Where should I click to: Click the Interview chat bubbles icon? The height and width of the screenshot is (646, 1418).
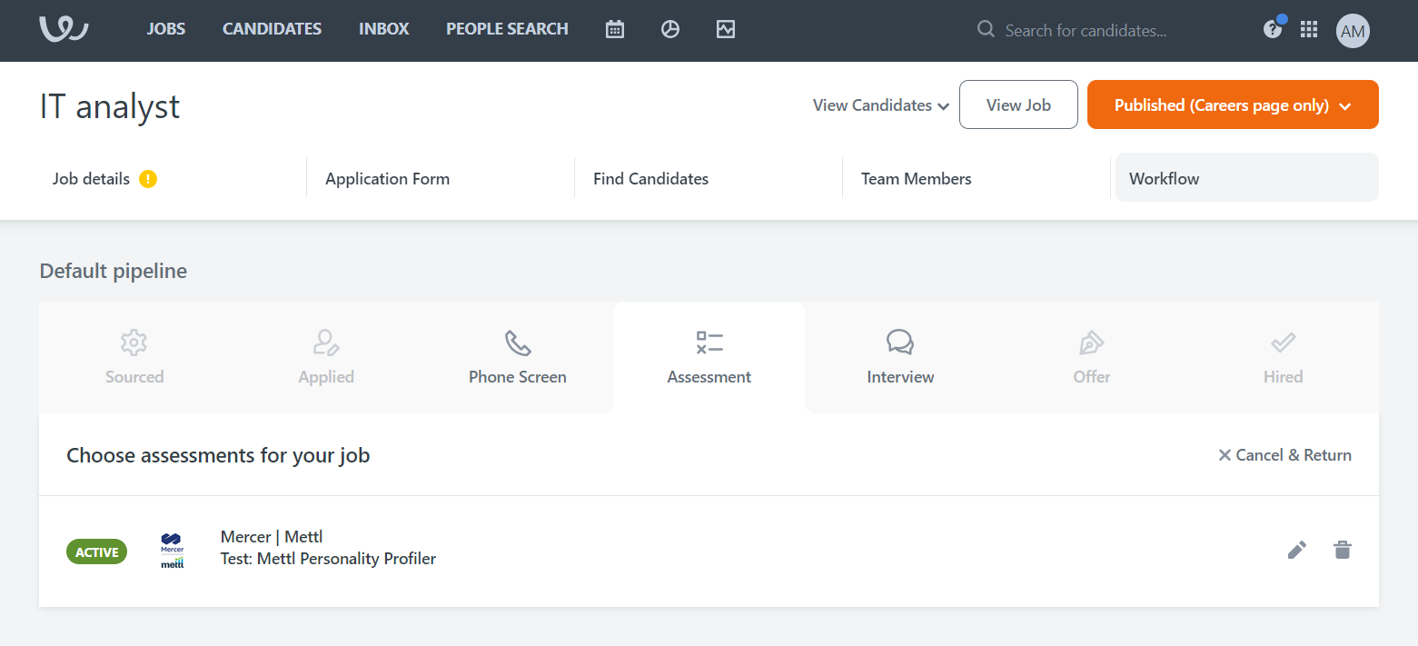coord(900,343)
